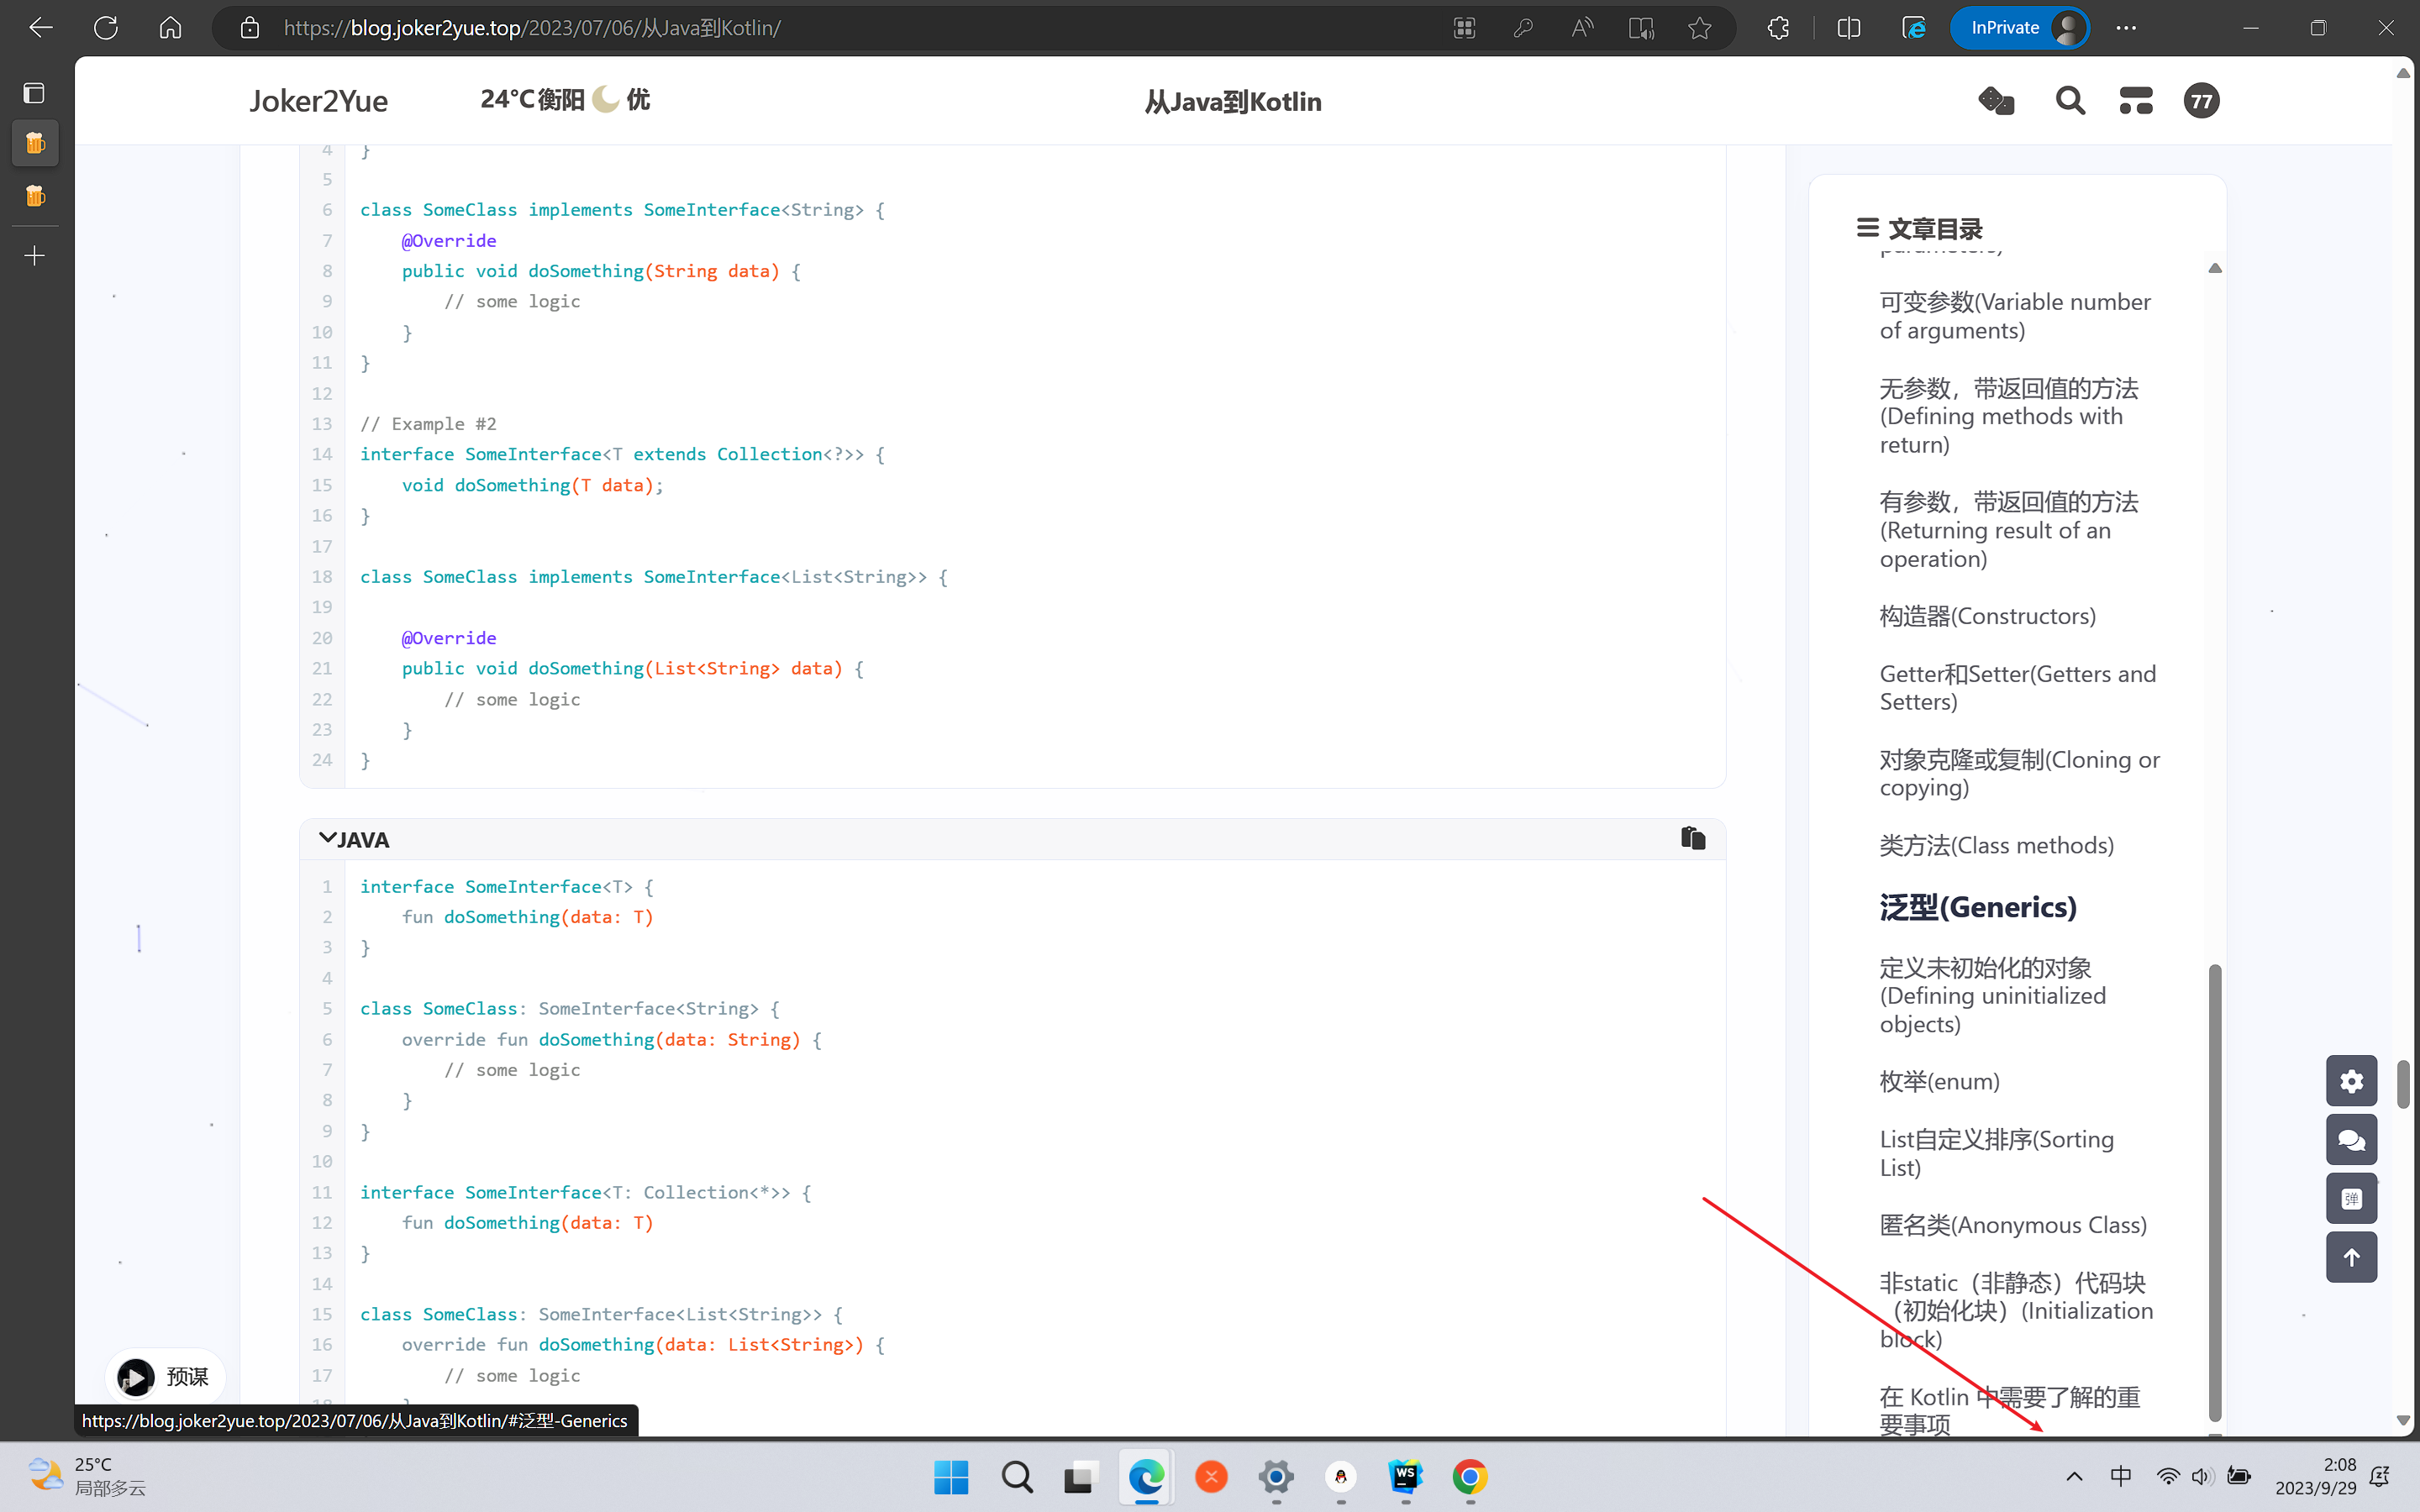Open the blog search icon
The height and width of the screenshot is (1512, 2420).
[2069, 100]
